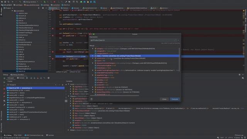The image size is (247, 139).
Task: Switch to the Console tab in debug panel
Action: 20,78
